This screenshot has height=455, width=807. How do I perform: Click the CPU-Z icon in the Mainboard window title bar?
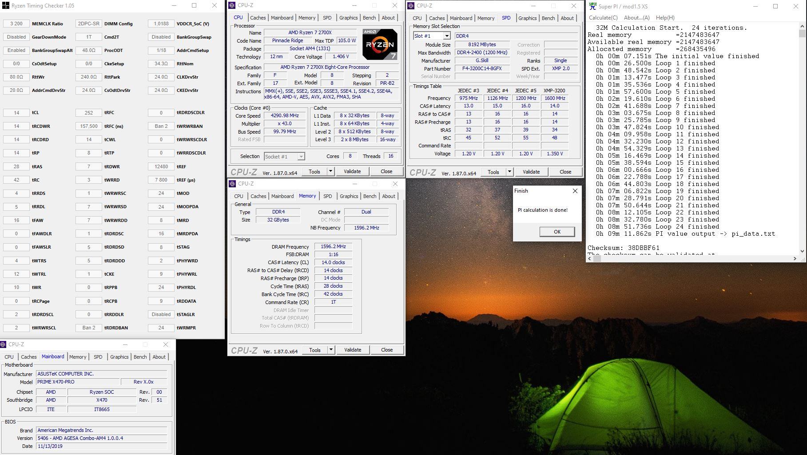click(x=3, y=344)
